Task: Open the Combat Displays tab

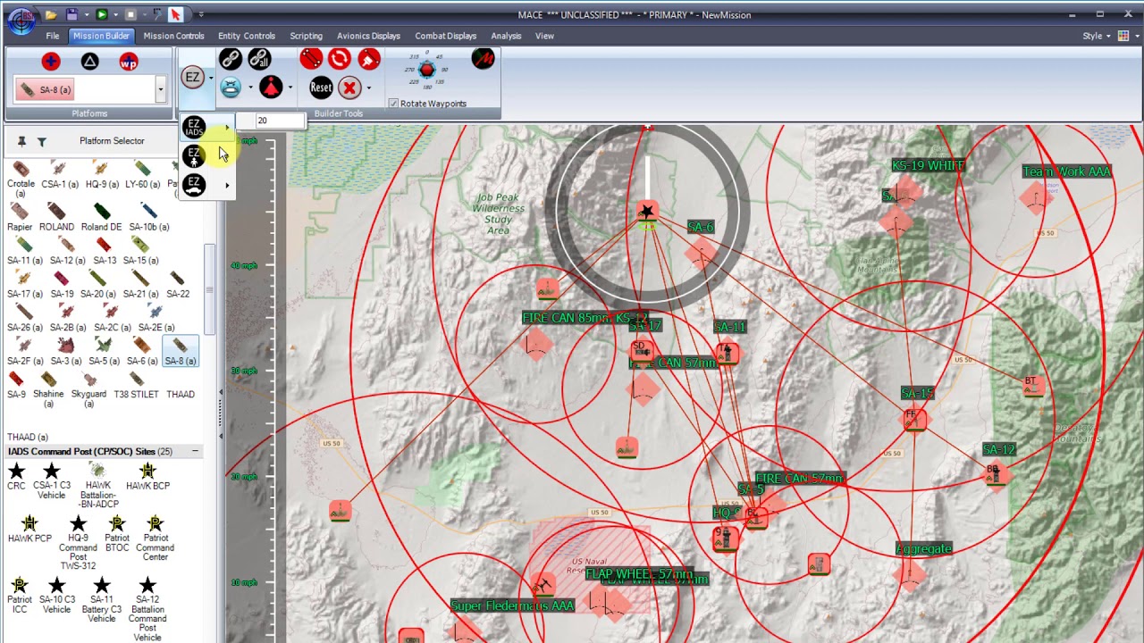Action: (x=445, y=36)
